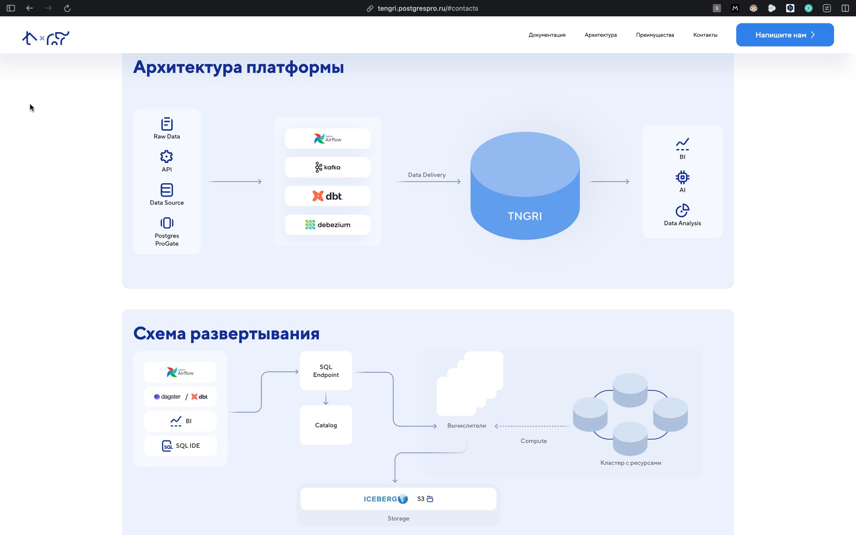Click the SQL IDE card
This screenshot has width=856, height=535.
tap(180, 445)
